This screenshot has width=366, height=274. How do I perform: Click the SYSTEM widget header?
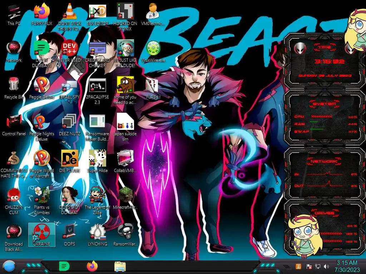[325, 104]
